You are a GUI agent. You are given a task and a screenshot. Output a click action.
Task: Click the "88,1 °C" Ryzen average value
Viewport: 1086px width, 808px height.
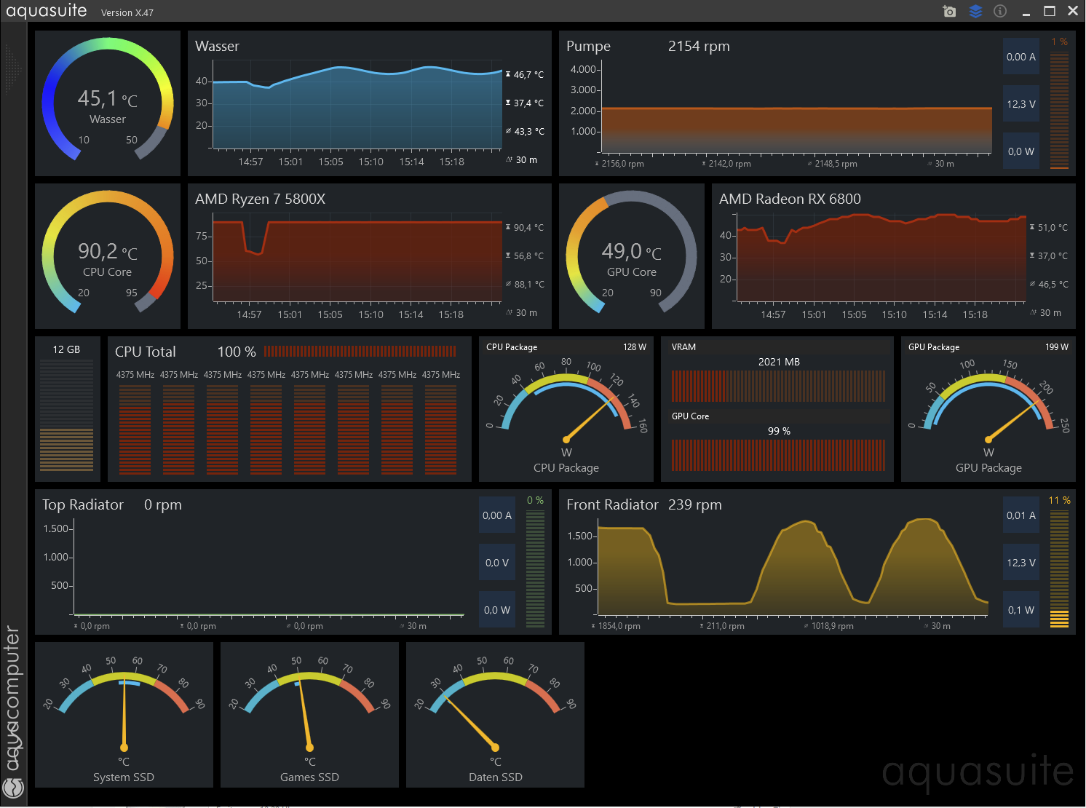[529, 285]
